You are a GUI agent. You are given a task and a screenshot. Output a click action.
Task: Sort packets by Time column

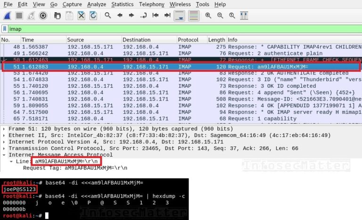43,40
